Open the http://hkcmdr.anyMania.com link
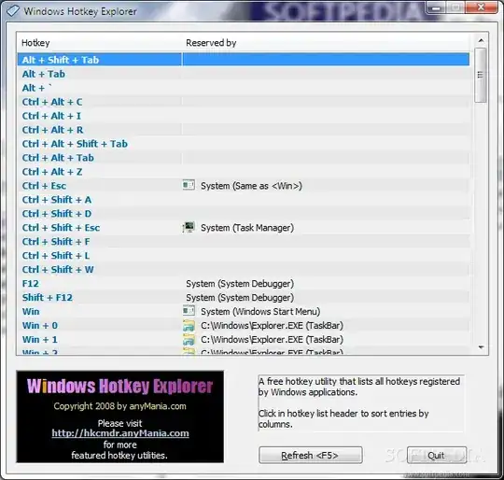 120,433
